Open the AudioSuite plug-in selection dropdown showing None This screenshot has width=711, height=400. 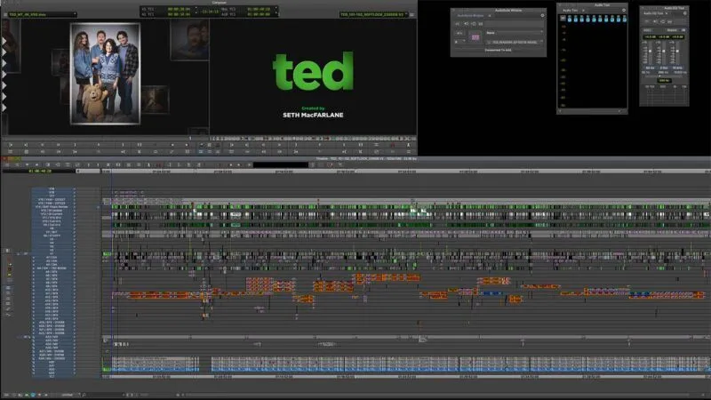514,33
